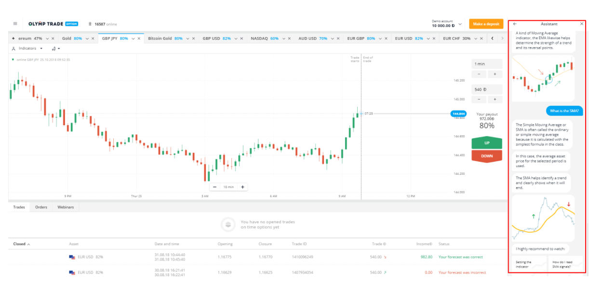
Task: Zoom out chart timeframe with minus
Action: coord(214,187)
